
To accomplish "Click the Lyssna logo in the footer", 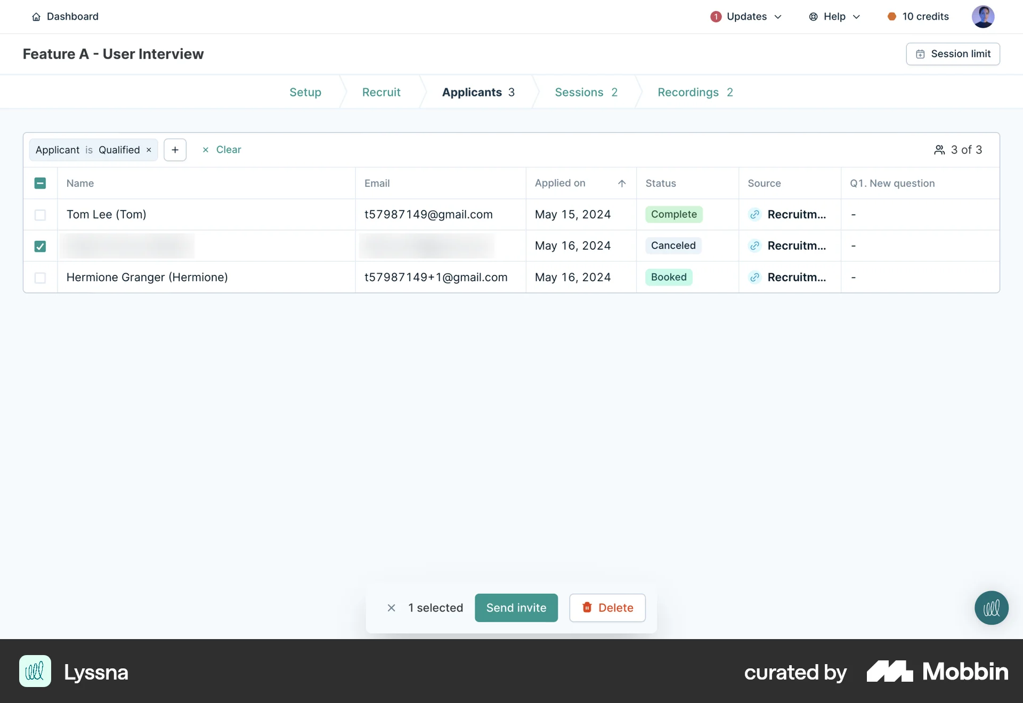I will coord(35,671).
